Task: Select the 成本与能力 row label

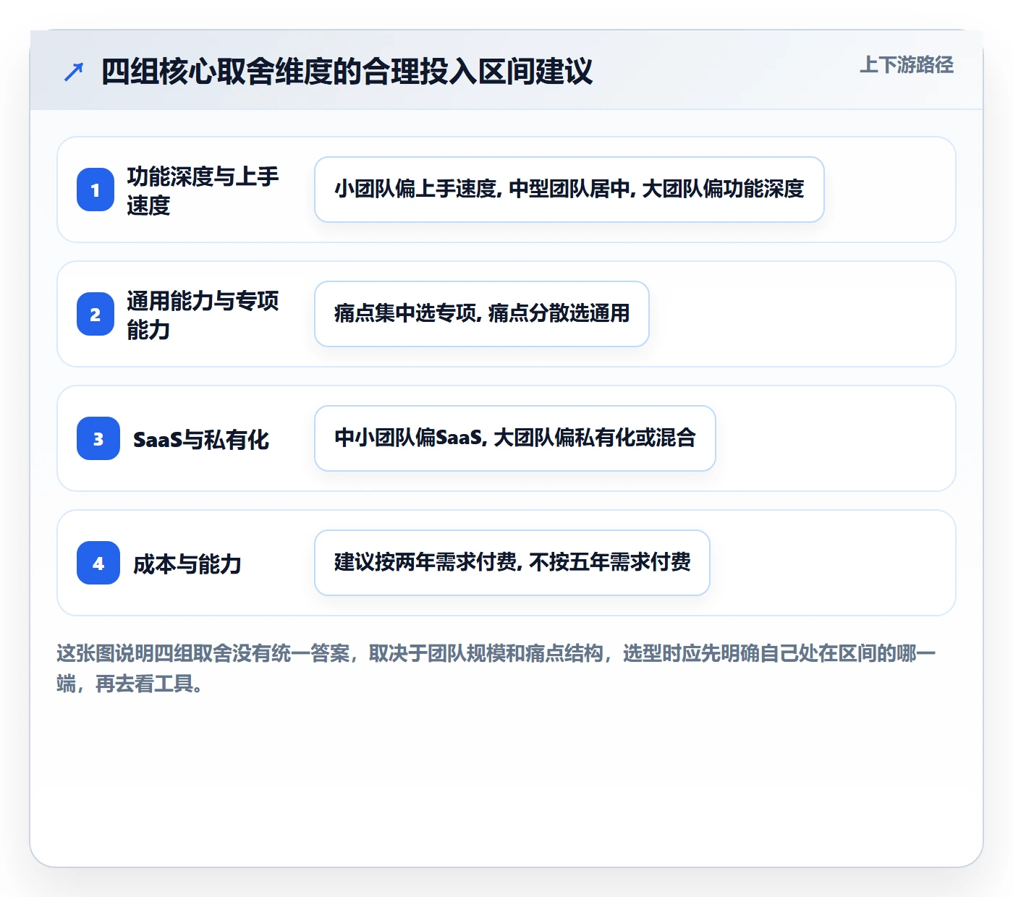Action: point(187,564)
